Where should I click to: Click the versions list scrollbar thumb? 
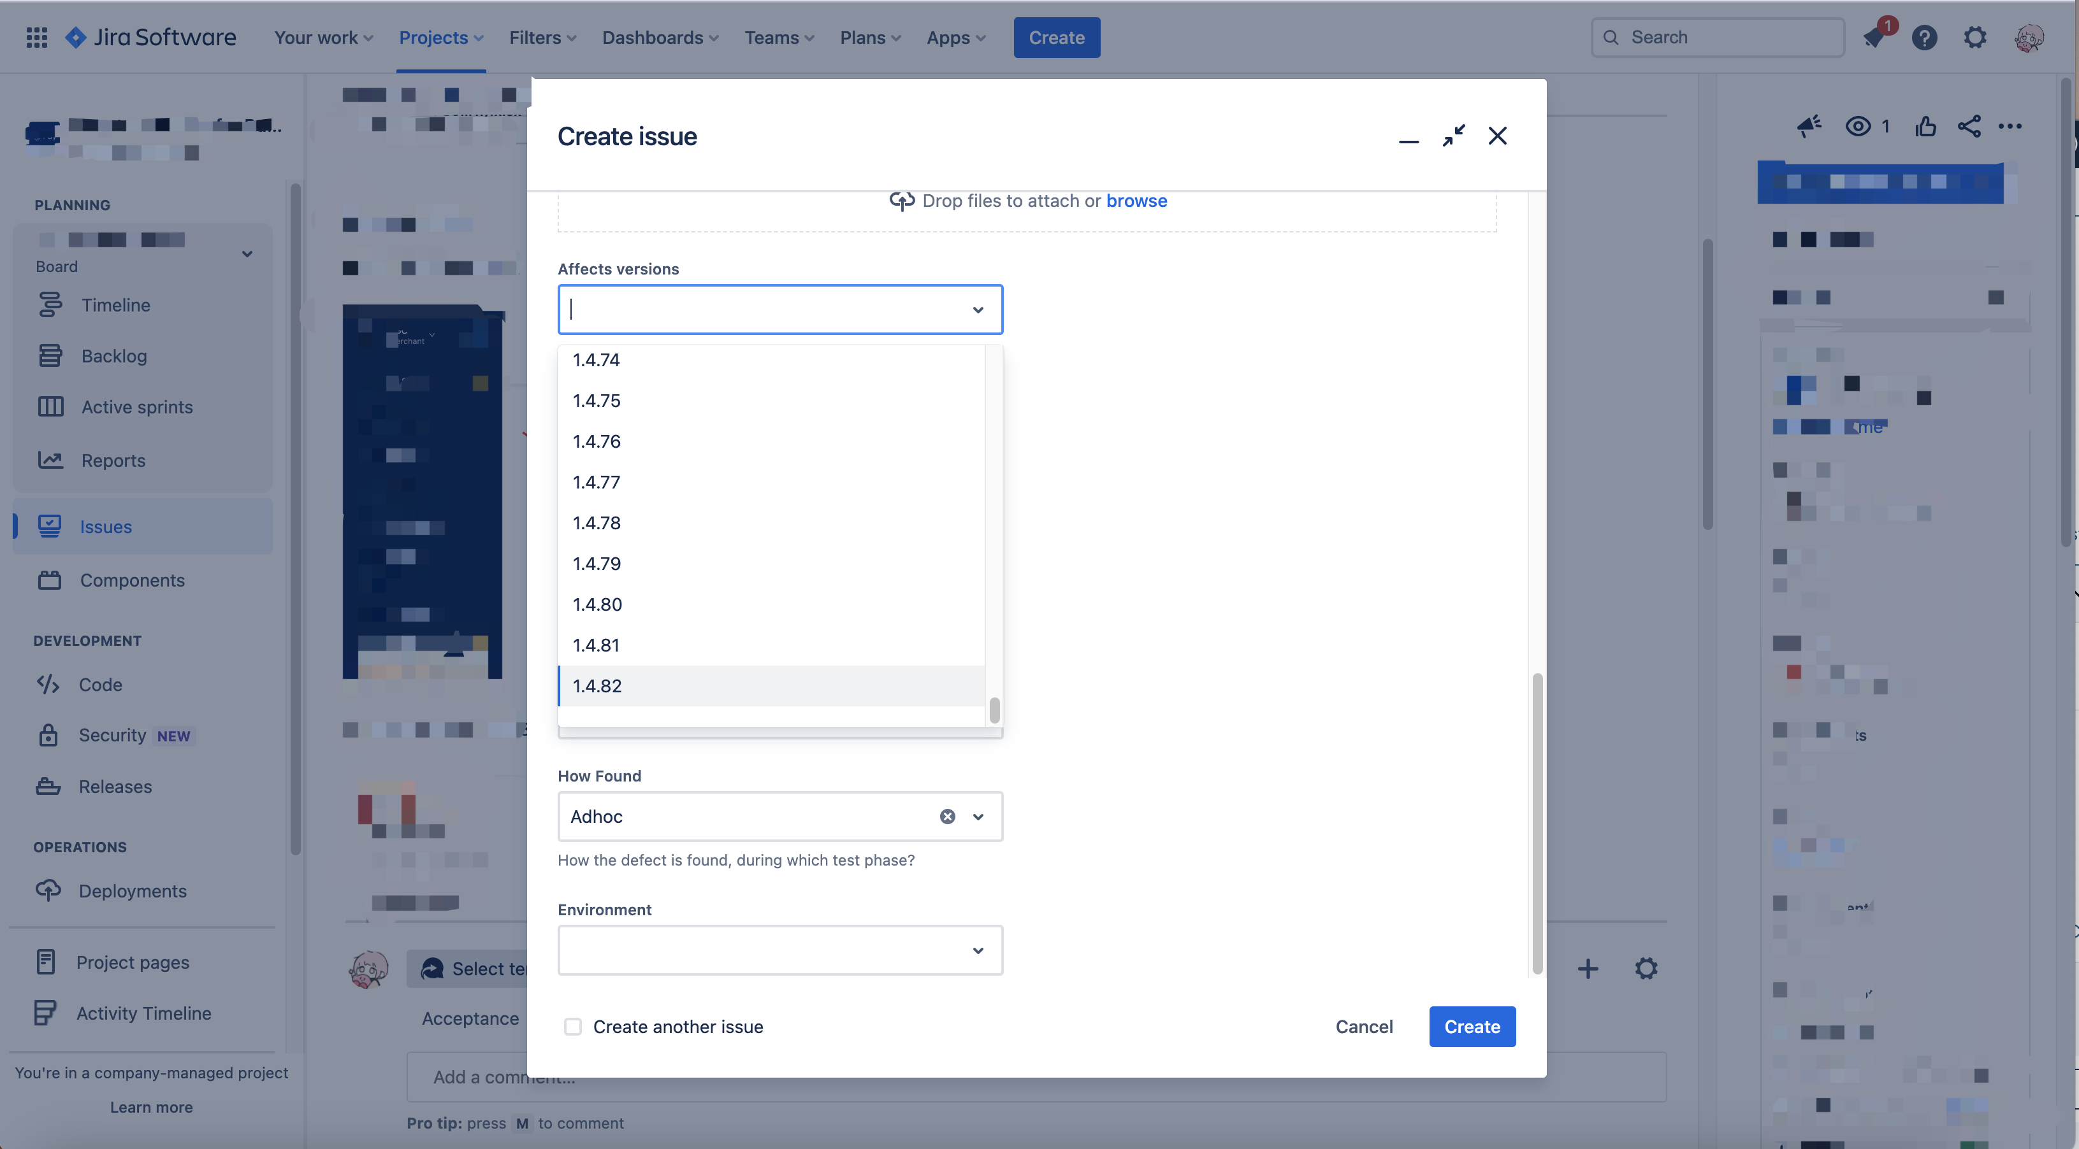click(994, 710)
